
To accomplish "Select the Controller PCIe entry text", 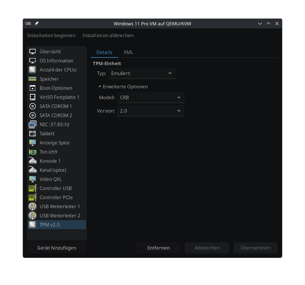I will click(x=56, y=197).
